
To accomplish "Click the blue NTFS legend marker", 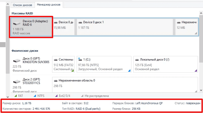I will tap(35, 96).
